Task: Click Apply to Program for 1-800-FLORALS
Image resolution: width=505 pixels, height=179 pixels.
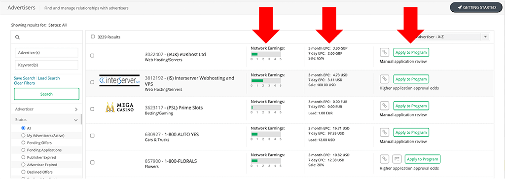Action: click(423, 159)
